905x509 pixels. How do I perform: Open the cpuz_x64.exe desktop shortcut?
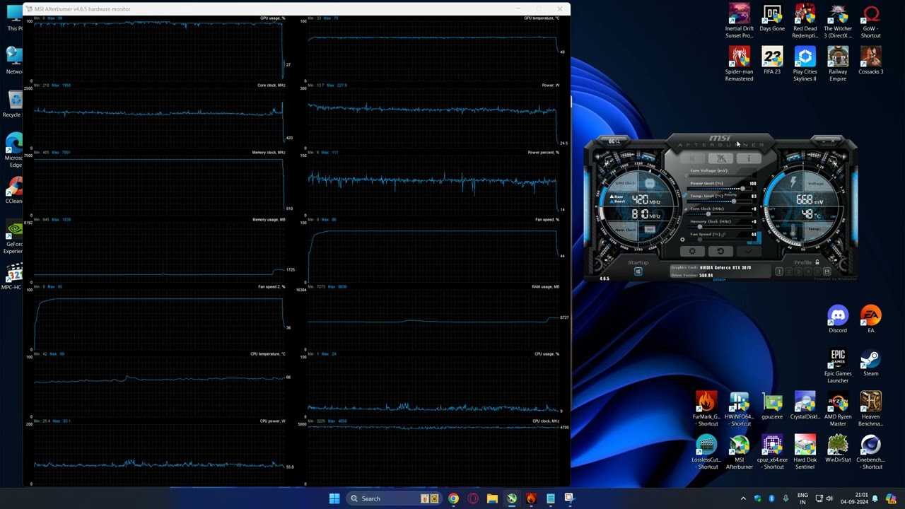coord(772,452)
